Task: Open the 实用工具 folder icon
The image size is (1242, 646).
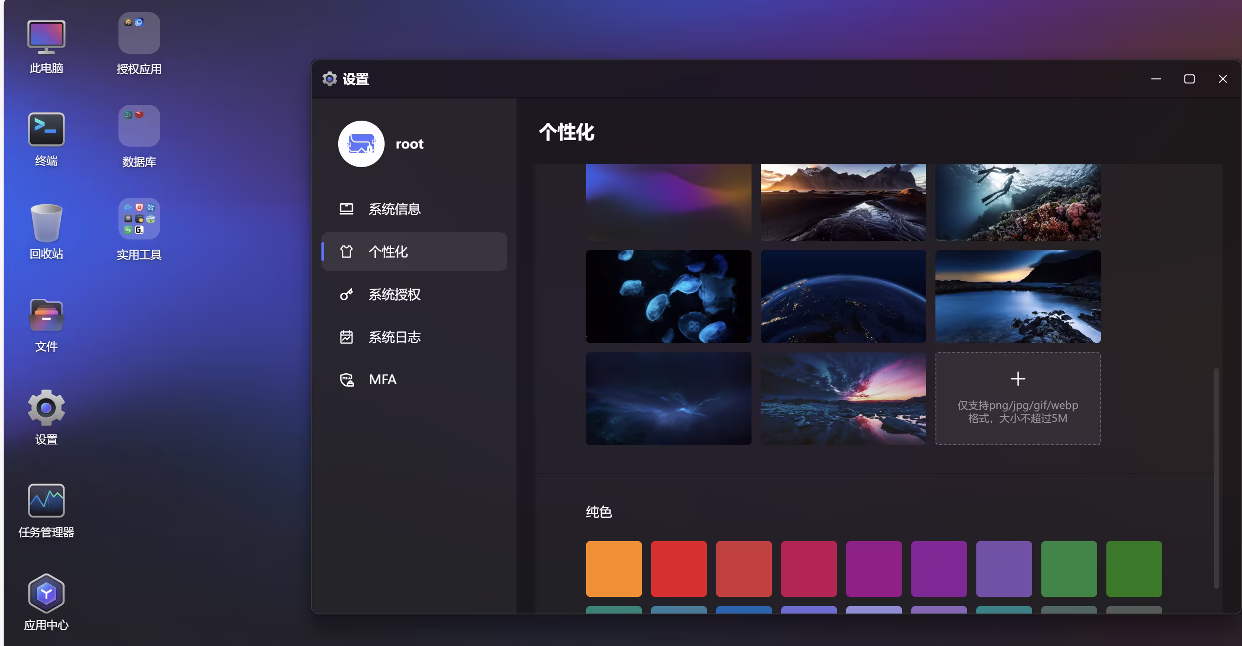Action: click(139, 219)
